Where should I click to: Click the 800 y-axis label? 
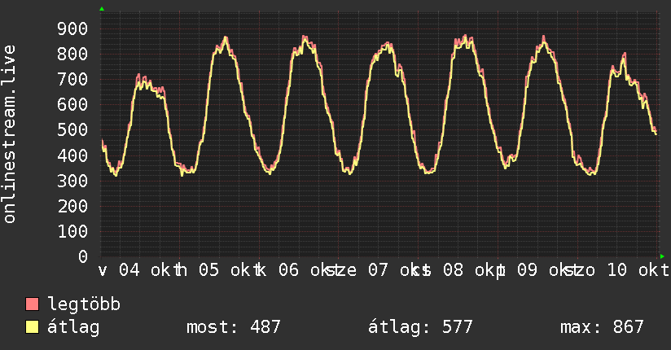coord(72,54)
